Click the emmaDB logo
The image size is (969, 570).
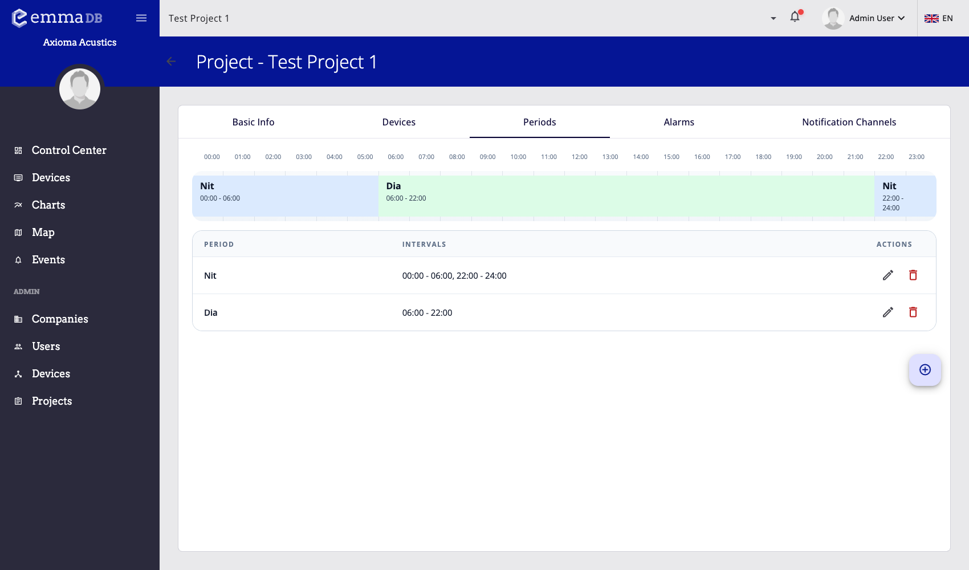57,18
